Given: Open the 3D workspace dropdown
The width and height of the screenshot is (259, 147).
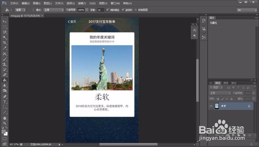Looking at the screenshot, I should click(247, 10).
